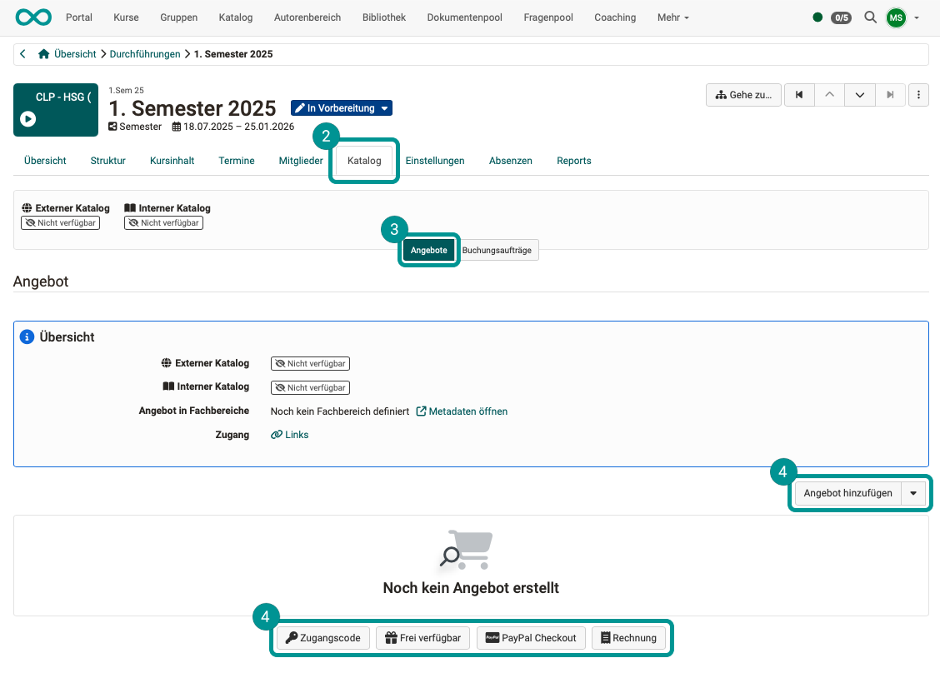Open Fragenpool from the top navigation
The width and height of the screenshot is (940, 678).
547,17
